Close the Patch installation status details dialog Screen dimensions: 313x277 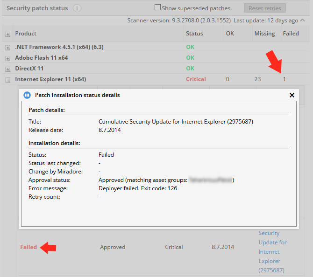pos(292,95)
